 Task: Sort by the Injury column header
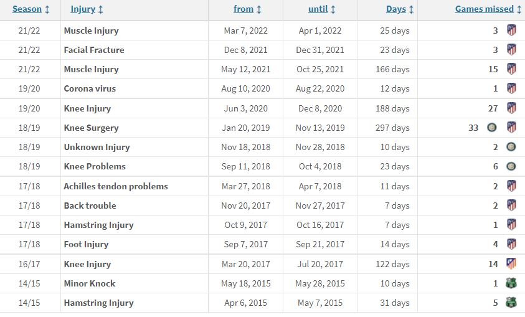[83, 9]
